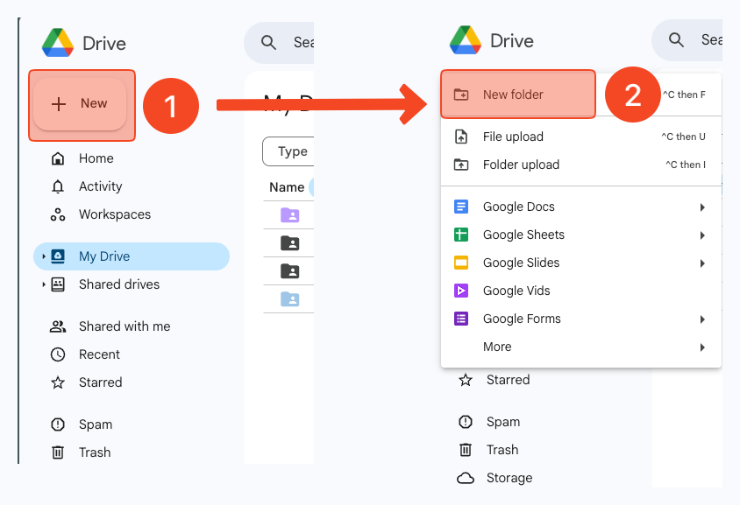Open Recent in the left sidebar
The height and width of the screenshot is (505, 740).
pos(85,354)
